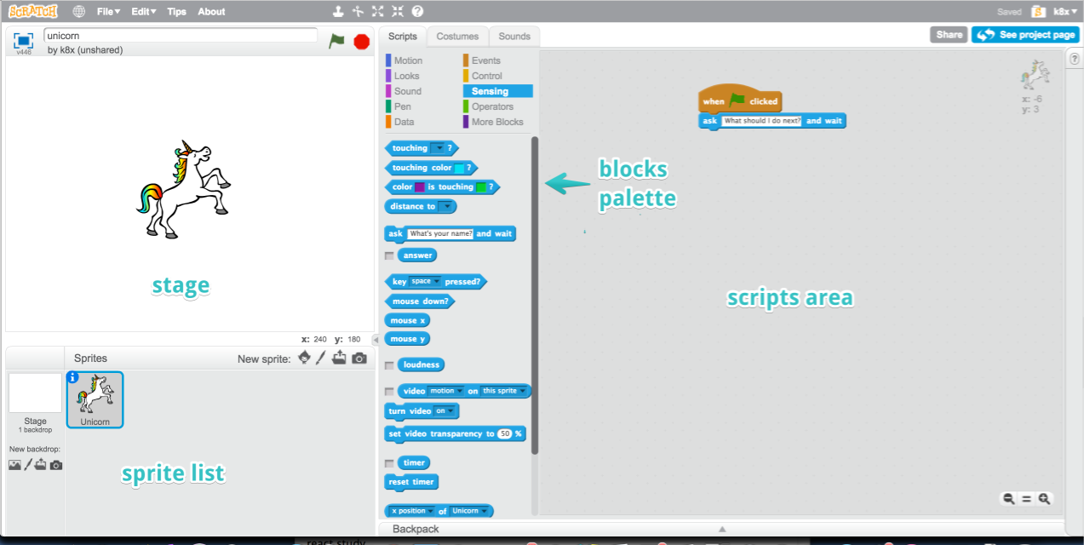Switch stage to full screen mode

pyautogui.click(x=24, y=40)
